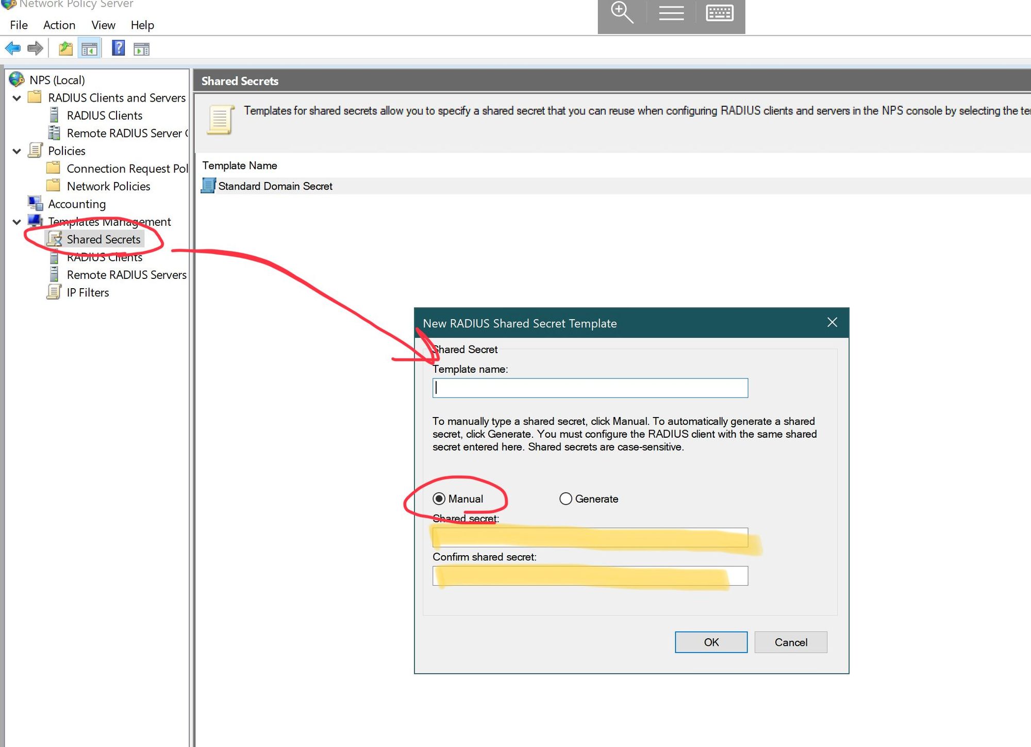Click OK in the template dialog
1031x747 pixels.
pos(711,642)
